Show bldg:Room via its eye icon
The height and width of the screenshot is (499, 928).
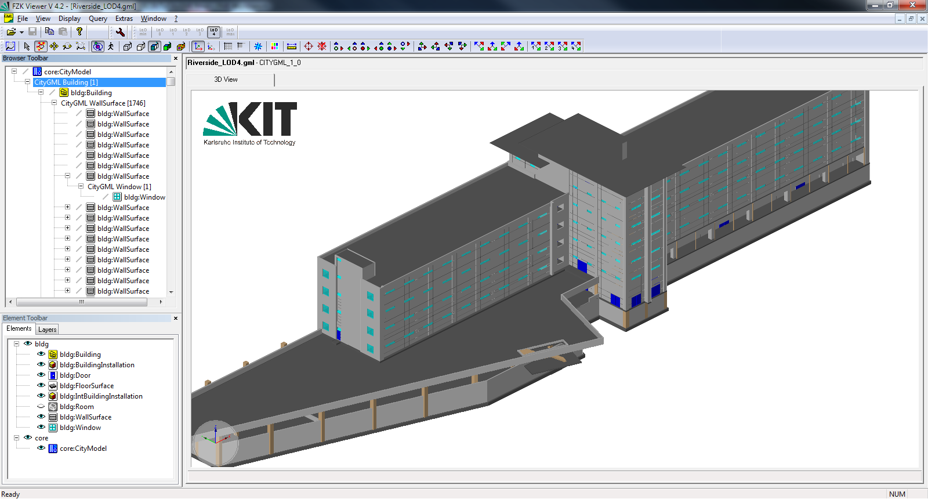point(41,406)
